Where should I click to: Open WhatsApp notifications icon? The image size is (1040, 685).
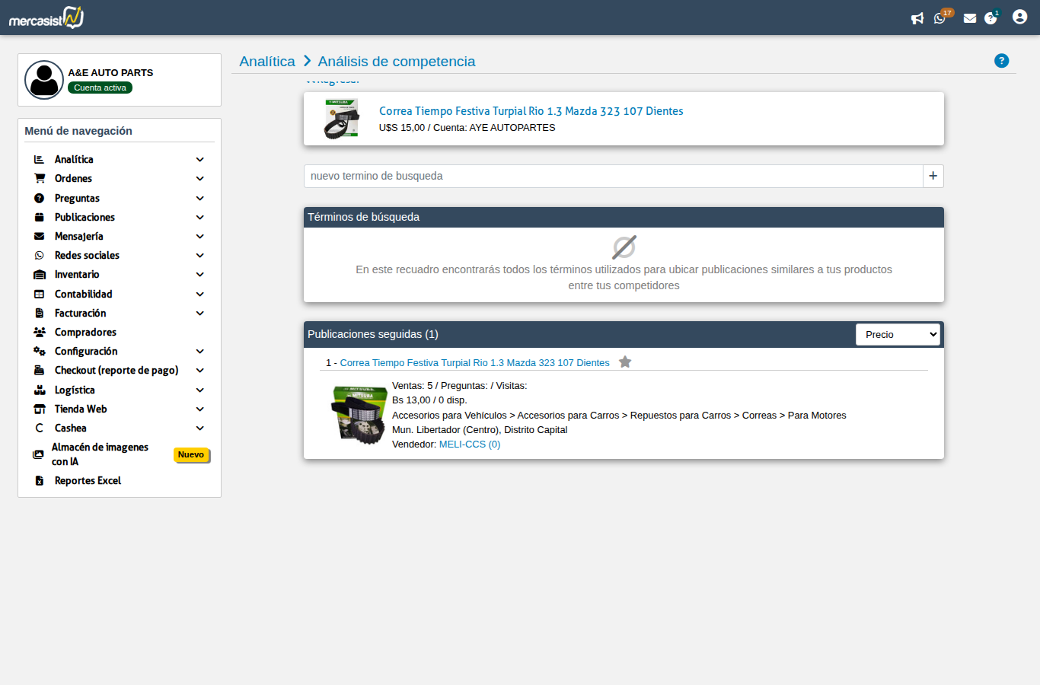940,18
